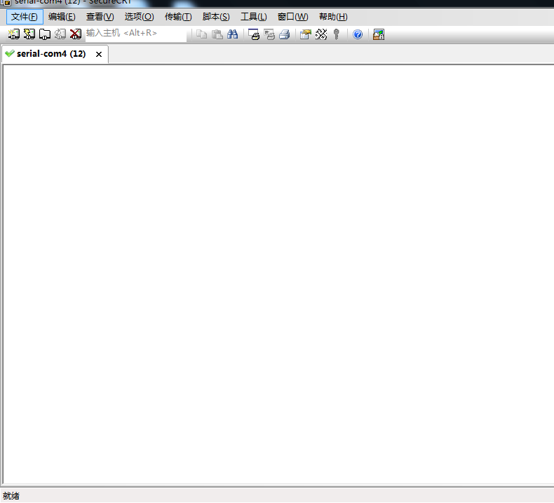The height and width of the screenshot is (503, 554).
Task: Open Session Options toolbar icon
Action: 305,34
